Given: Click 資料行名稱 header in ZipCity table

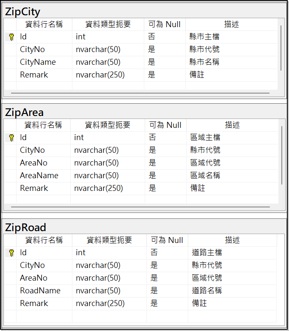Looking at the screenshot, I should (x=44, y=24).
